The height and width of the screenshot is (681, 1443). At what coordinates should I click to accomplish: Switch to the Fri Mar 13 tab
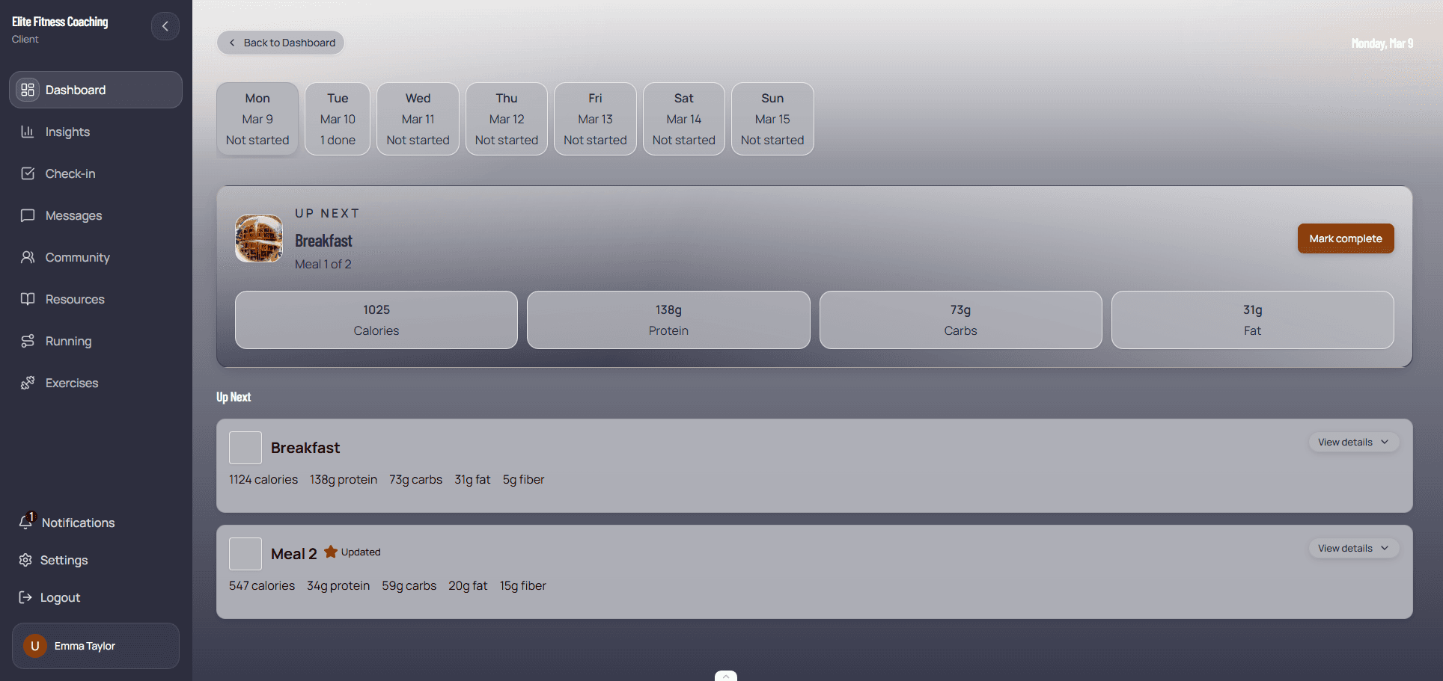[595, 119]
